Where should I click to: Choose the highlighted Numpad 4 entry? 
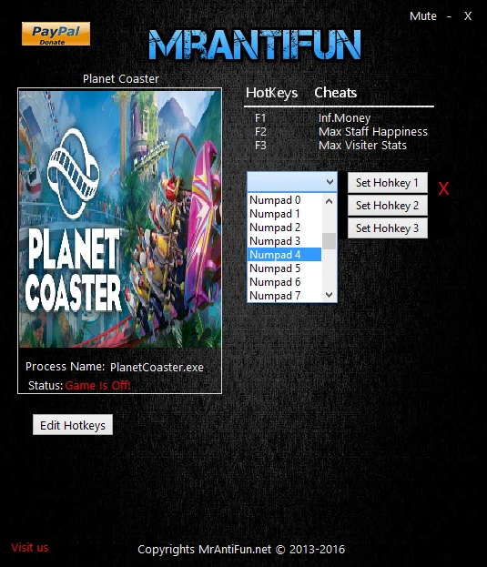pyautogui.click(x=285, y=255)
